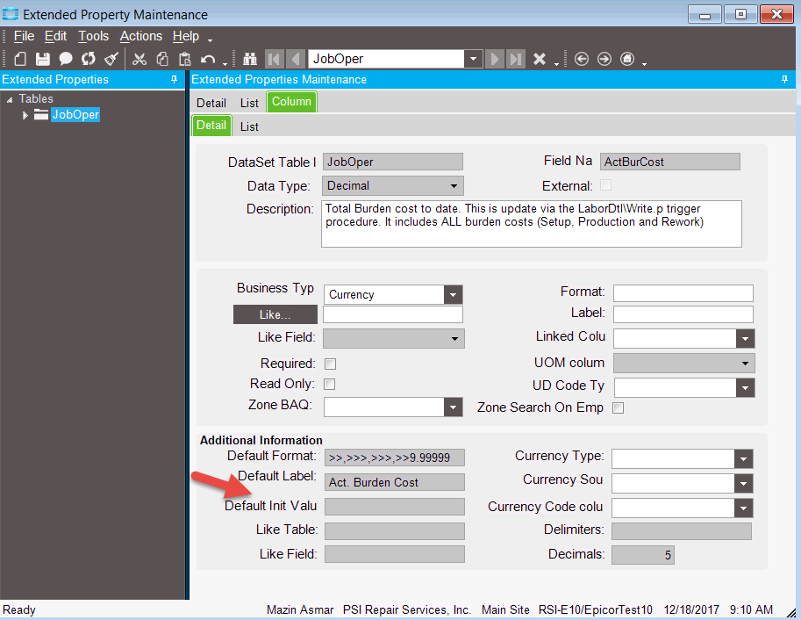Screen dimensions: 801x620
Task: Click the New document toolbar icon
Action: point(20,59)
